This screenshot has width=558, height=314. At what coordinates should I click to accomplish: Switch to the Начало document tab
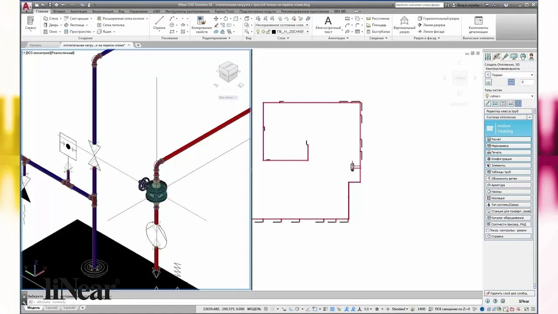36,45
